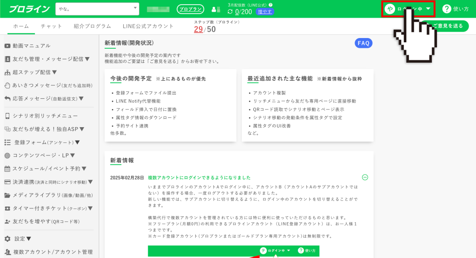Click the calendar icon for スケジュール
The height and width of the screenshot is (258, 476).
[x=7, y=168]
